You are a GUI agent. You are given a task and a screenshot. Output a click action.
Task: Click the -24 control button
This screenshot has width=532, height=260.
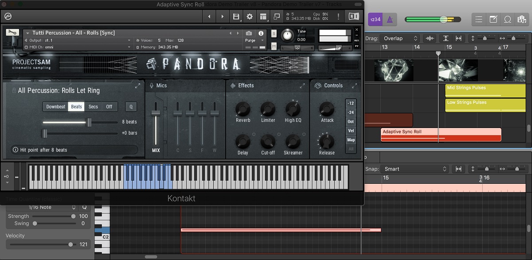pyautogui.click(x=351, y=113)
